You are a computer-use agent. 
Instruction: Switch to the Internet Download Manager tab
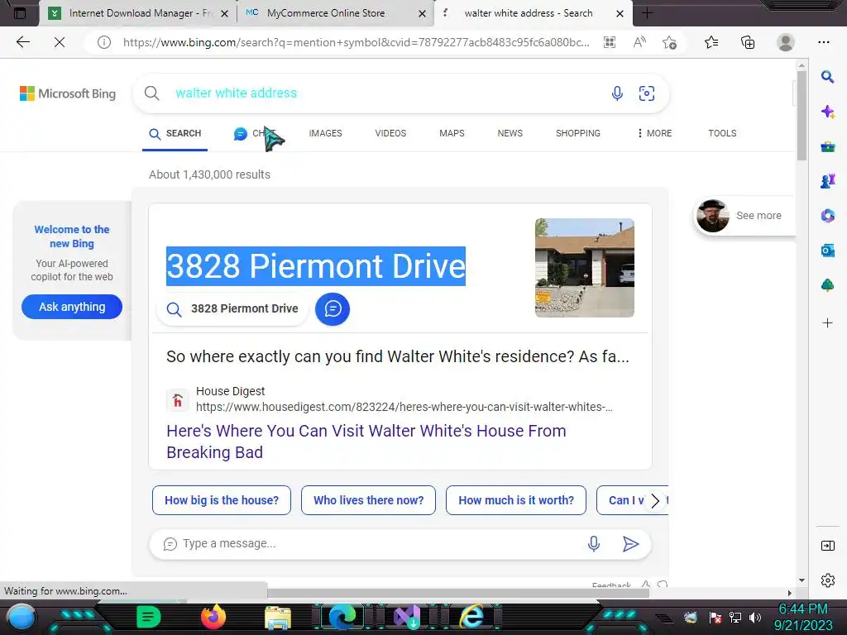(x=137, y=13)
